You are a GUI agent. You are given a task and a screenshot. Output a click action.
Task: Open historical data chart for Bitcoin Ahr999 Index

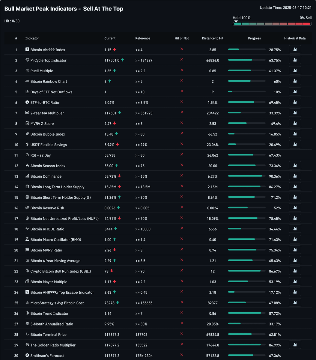tap(295, 49)
